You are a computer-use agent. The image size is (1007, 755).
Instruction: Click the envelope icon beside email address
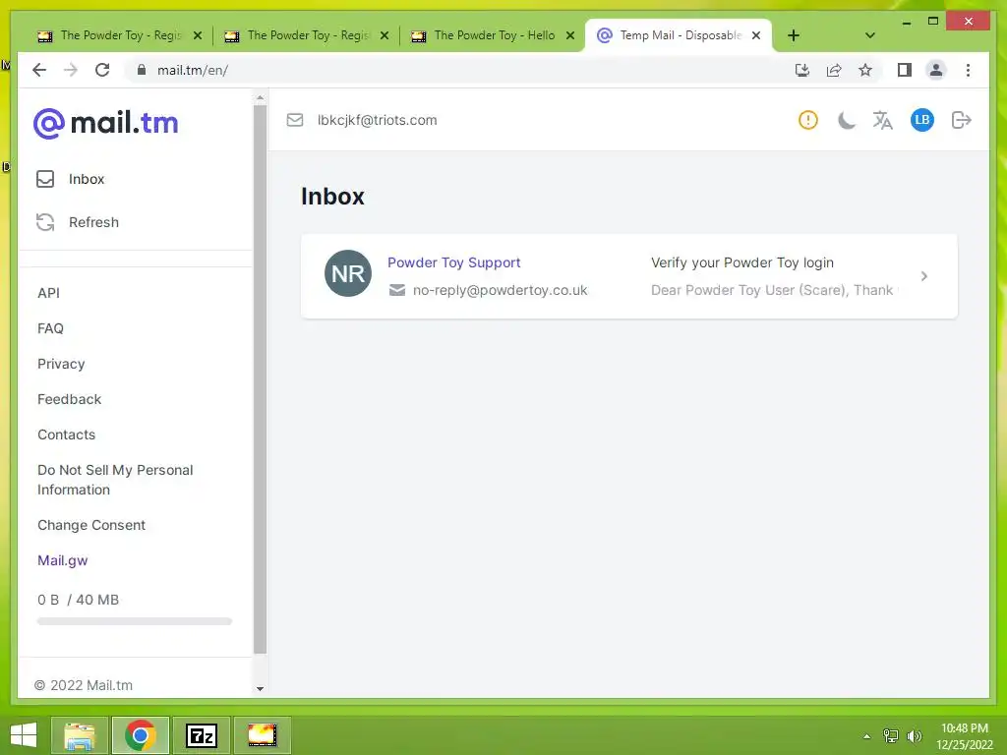coord(295,120)
